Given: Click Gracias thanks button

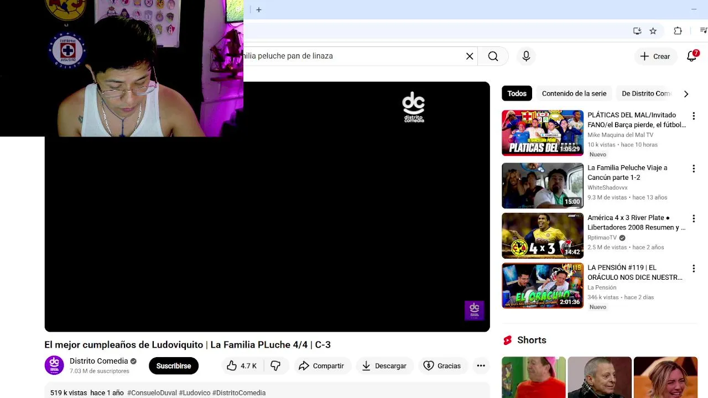Looking at the screenshot, I should [x=442, y=366].
